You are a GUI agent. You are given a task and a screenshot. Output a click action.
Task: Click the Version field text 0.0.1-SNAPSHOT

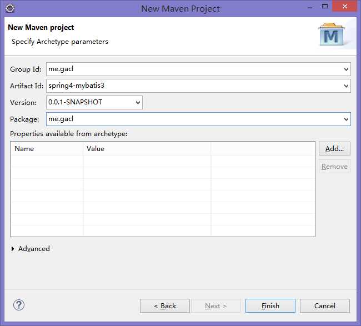tap(75, 102)
